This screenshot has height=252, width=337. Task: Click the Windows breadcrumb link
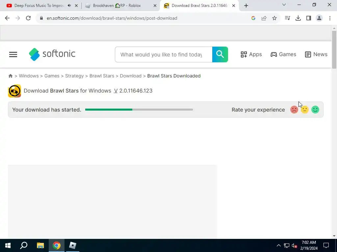click(x=29, y=76)
